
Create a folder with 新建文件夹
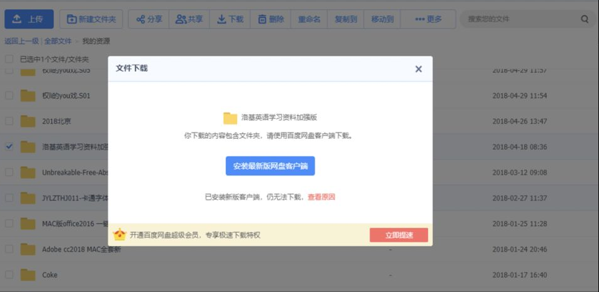tap(91, 19)
